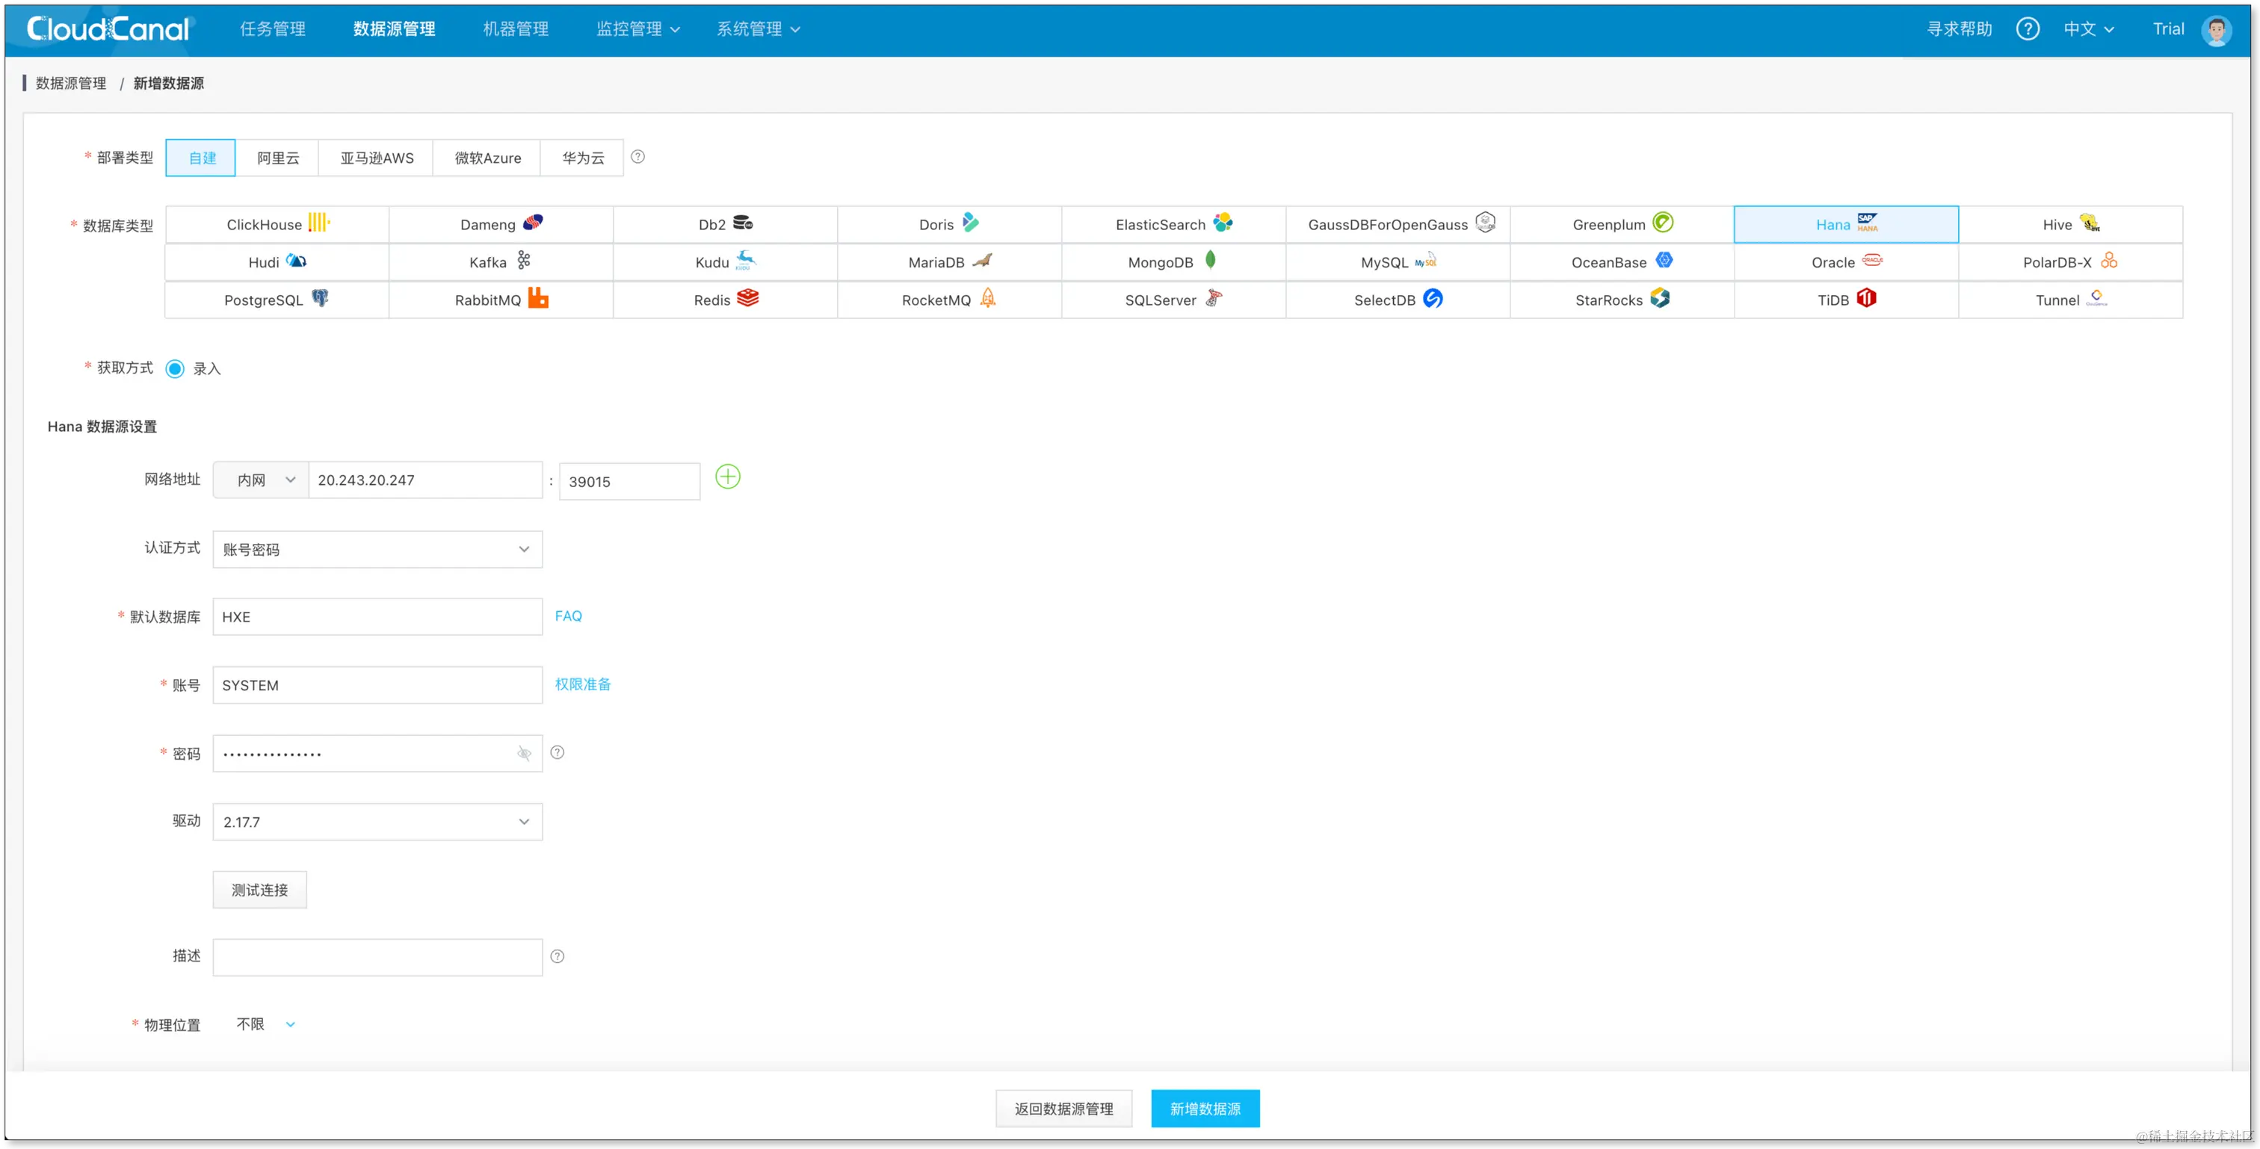Open the FAQ link
The height and width of the screenshot is (1149, 2260).
(568, 616)
